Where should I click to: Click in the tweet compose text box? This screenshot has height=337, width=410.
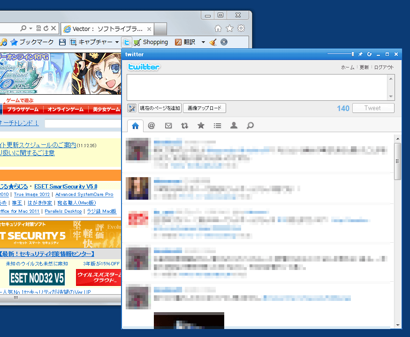pyautogui.click(x=257, y=87)
